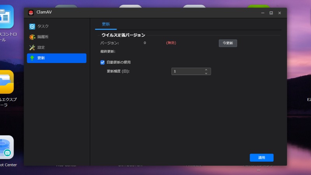Open the access control desktop icon
This screenshot has height=175, width=311.
click(x=7, y=17)
